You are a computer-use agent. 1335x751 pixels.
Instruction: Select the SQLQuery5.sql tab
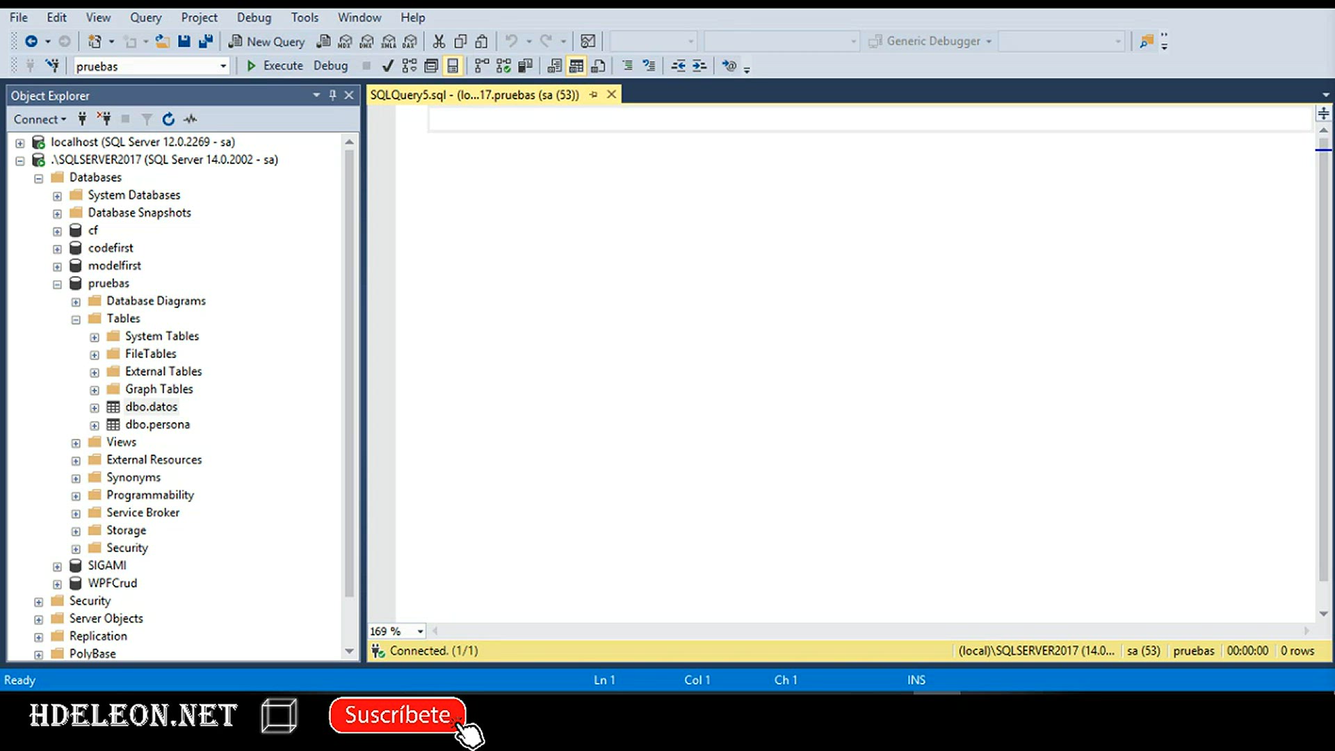click(x=474, y=95)
